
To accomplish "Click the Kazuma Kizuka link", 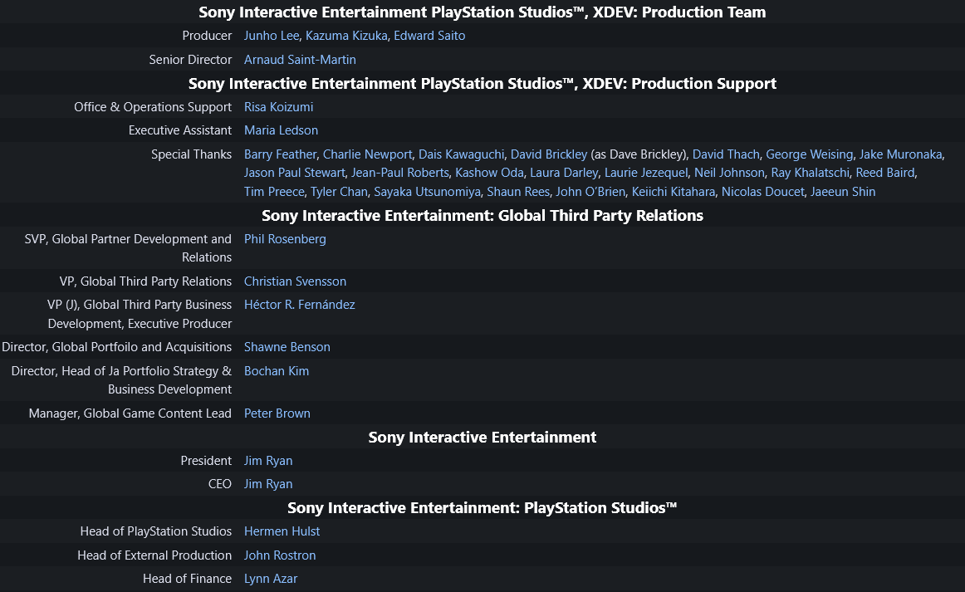I will [346, 36].
